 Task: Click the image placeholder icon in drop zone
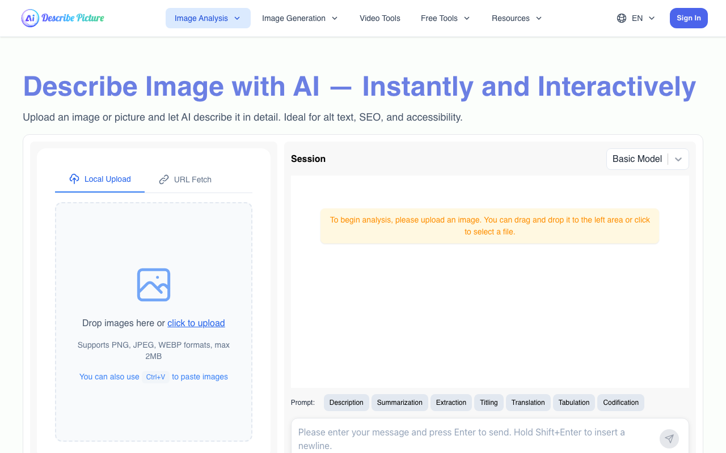pos(154,285)
